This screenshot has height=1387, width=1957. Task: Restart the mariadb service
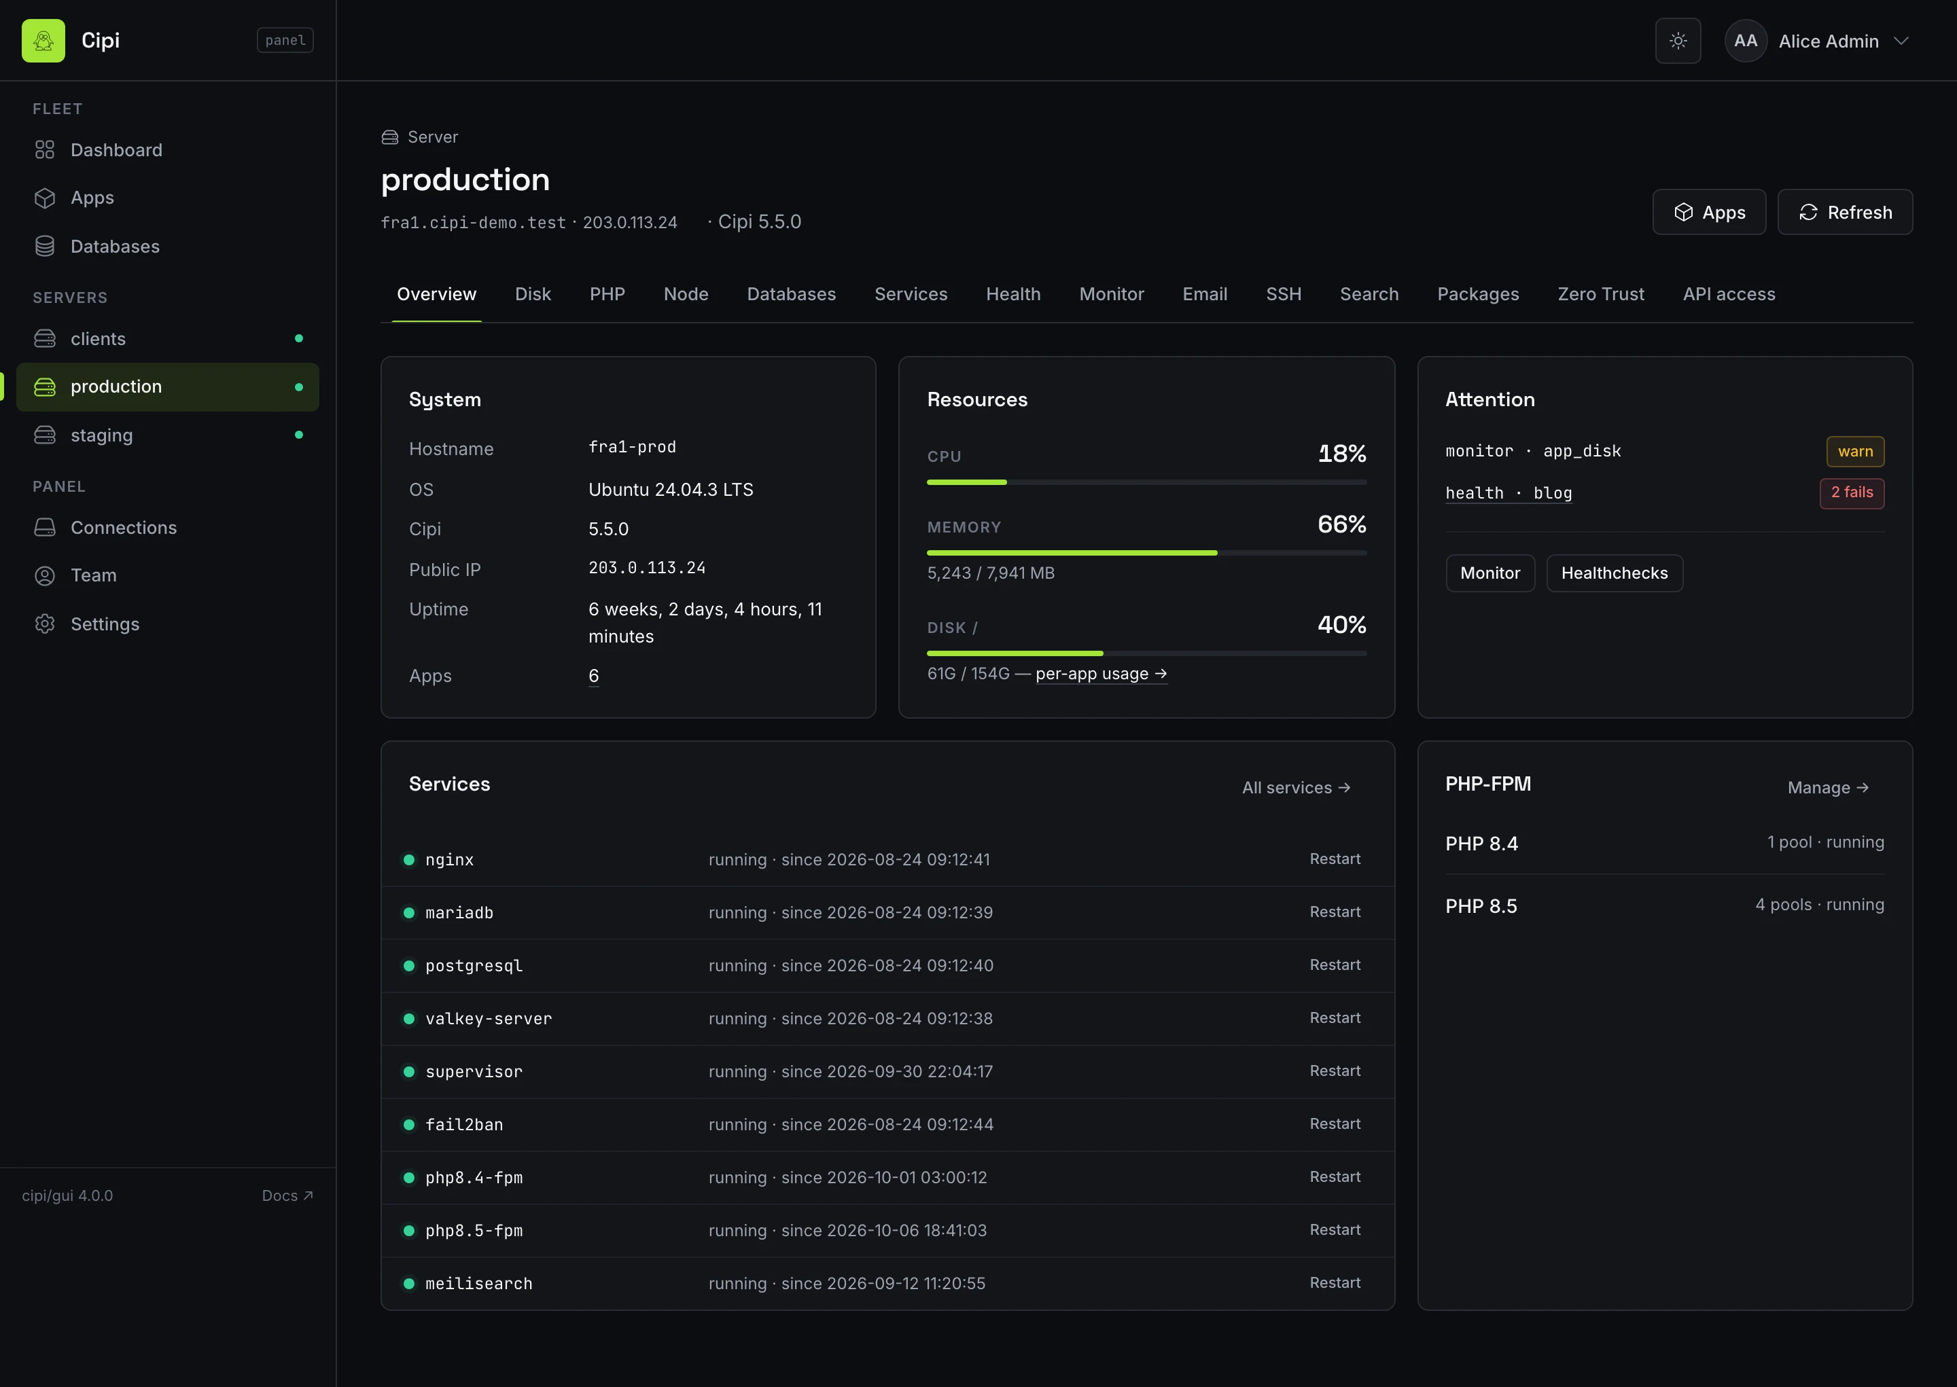tap(1335, 912)
